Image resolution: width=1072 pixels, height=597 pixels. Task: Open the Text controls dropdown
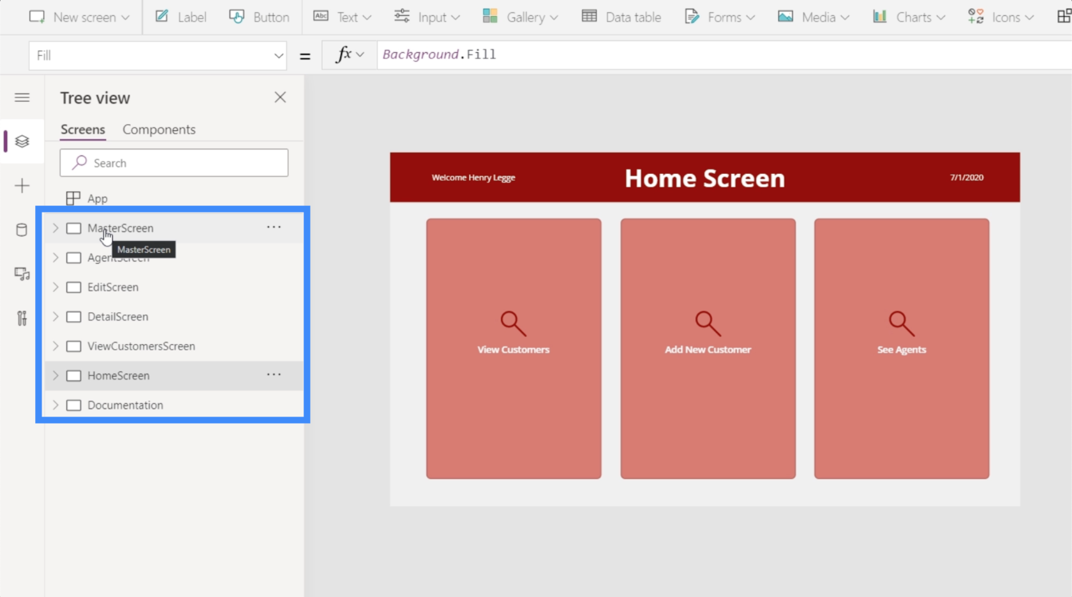[342, 17]
